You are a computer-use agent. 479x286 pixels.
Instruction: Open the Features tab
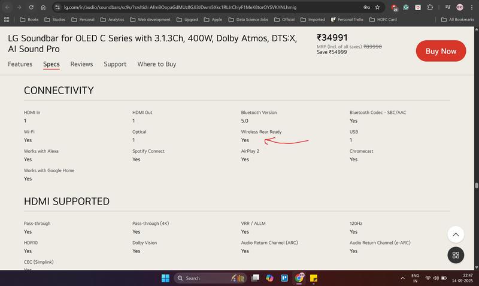20,64
